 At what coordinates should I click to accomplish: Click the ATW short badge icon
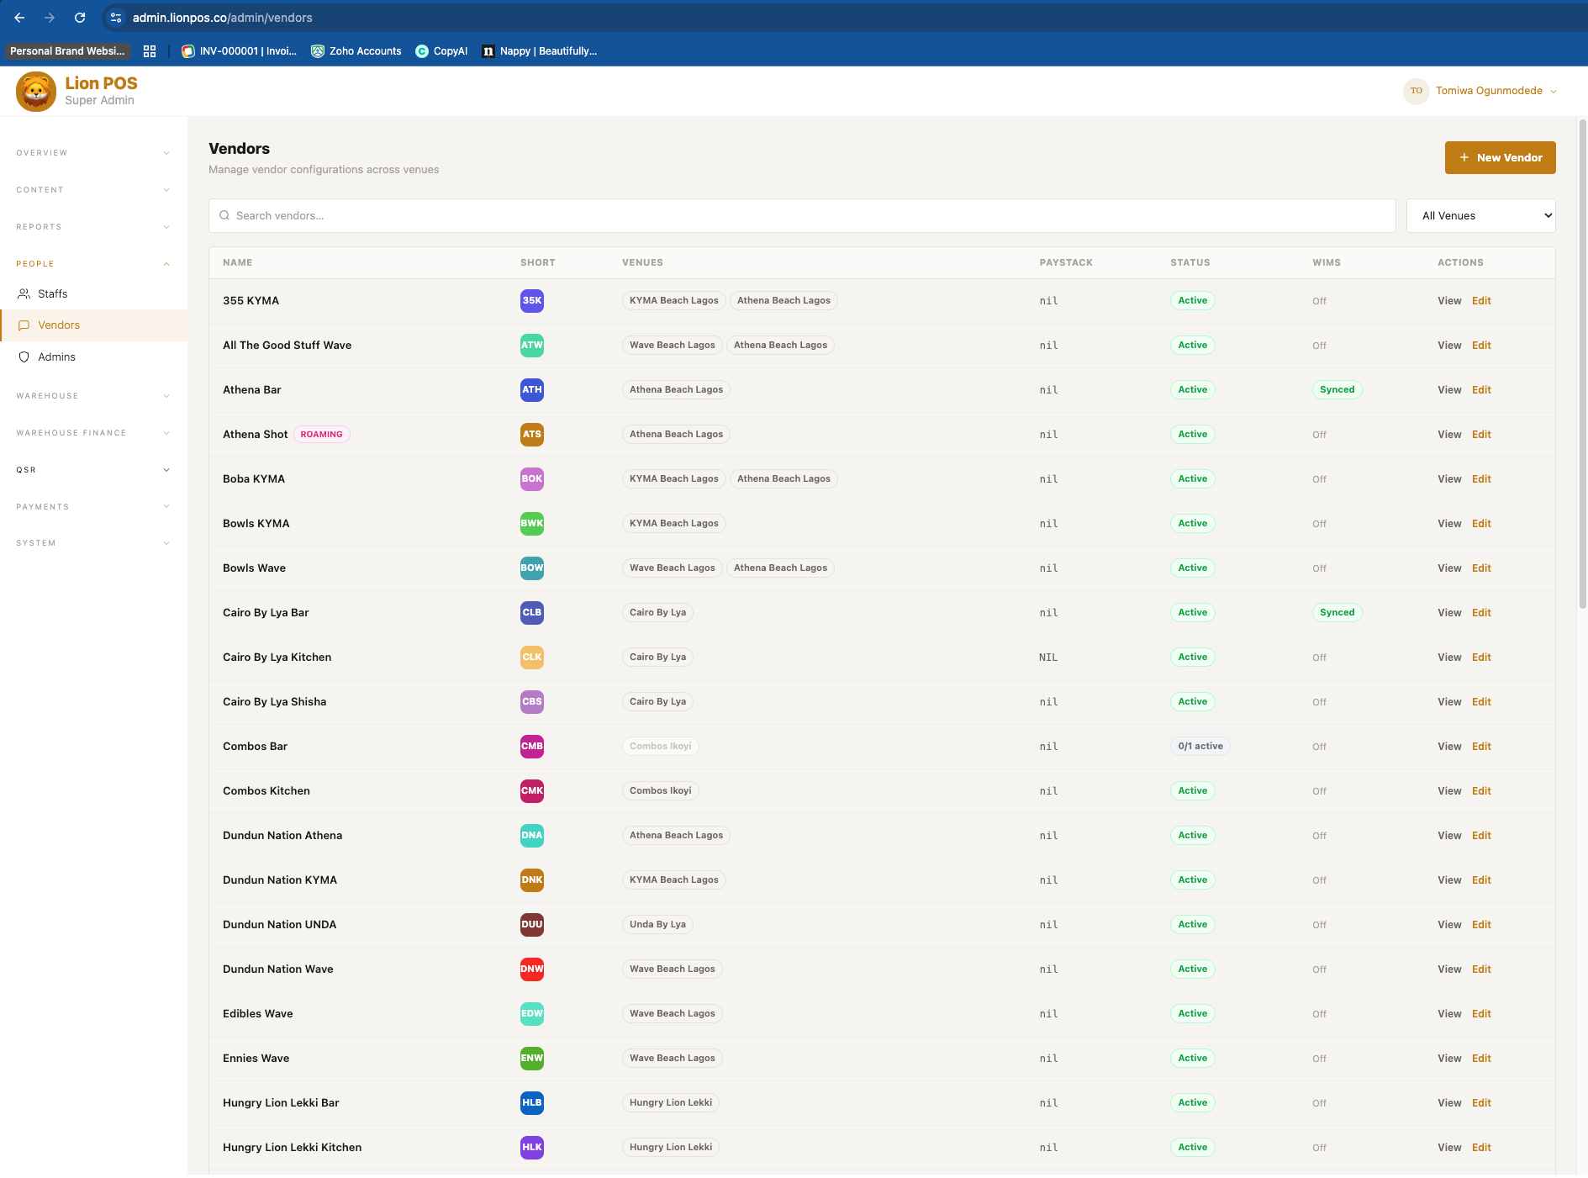pos(532,346)
